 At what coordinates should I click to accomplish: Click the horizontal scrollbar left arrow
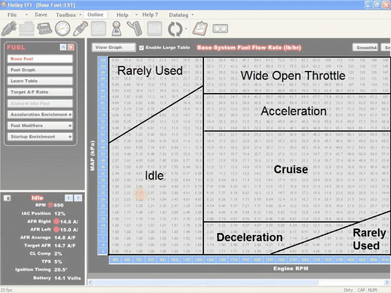[x=91, y=283]
